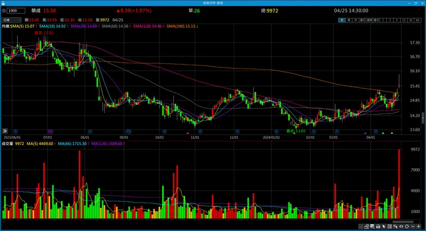Image resolution: width=426 pixels, height=231 pixels.
Task: Click the event marker icon near 07/03
Action: click(x=50, y=131)
